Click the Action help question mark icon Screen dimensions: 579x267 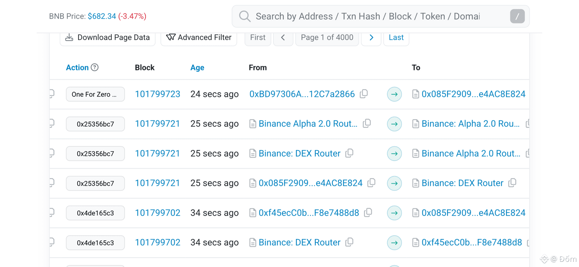point(95,67)
